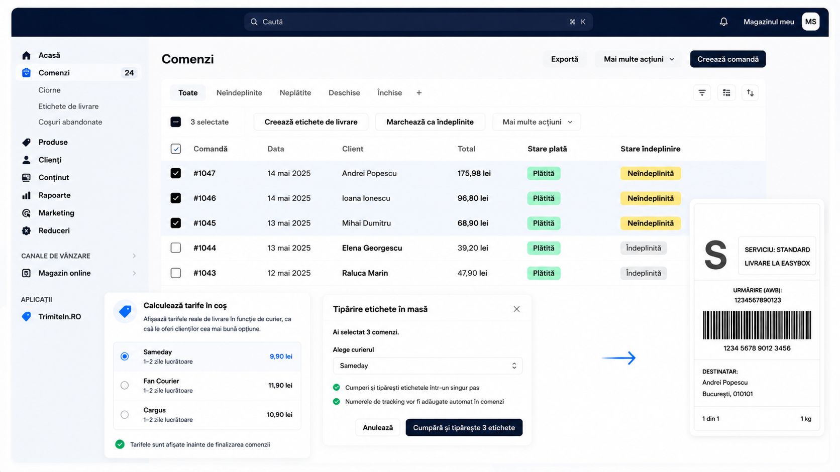This screenshot has height=472, width=840.
Task: Click the TrimiteIn.RO app icon
Action: [27, 316]
